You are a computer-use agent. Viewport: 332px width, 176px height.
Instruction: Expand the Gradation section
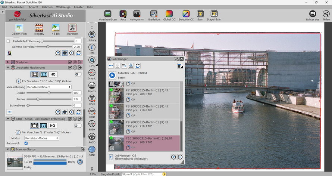click(x=8, y=62)
